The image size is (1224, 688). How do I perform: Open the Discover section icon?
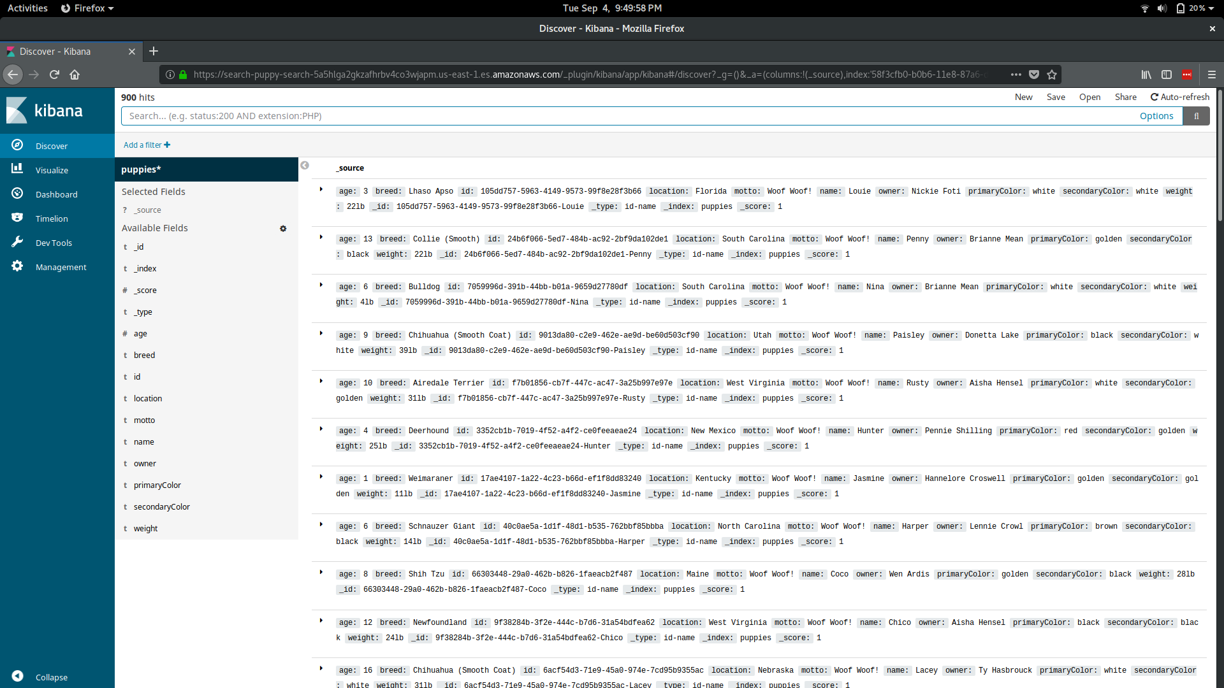17,145
